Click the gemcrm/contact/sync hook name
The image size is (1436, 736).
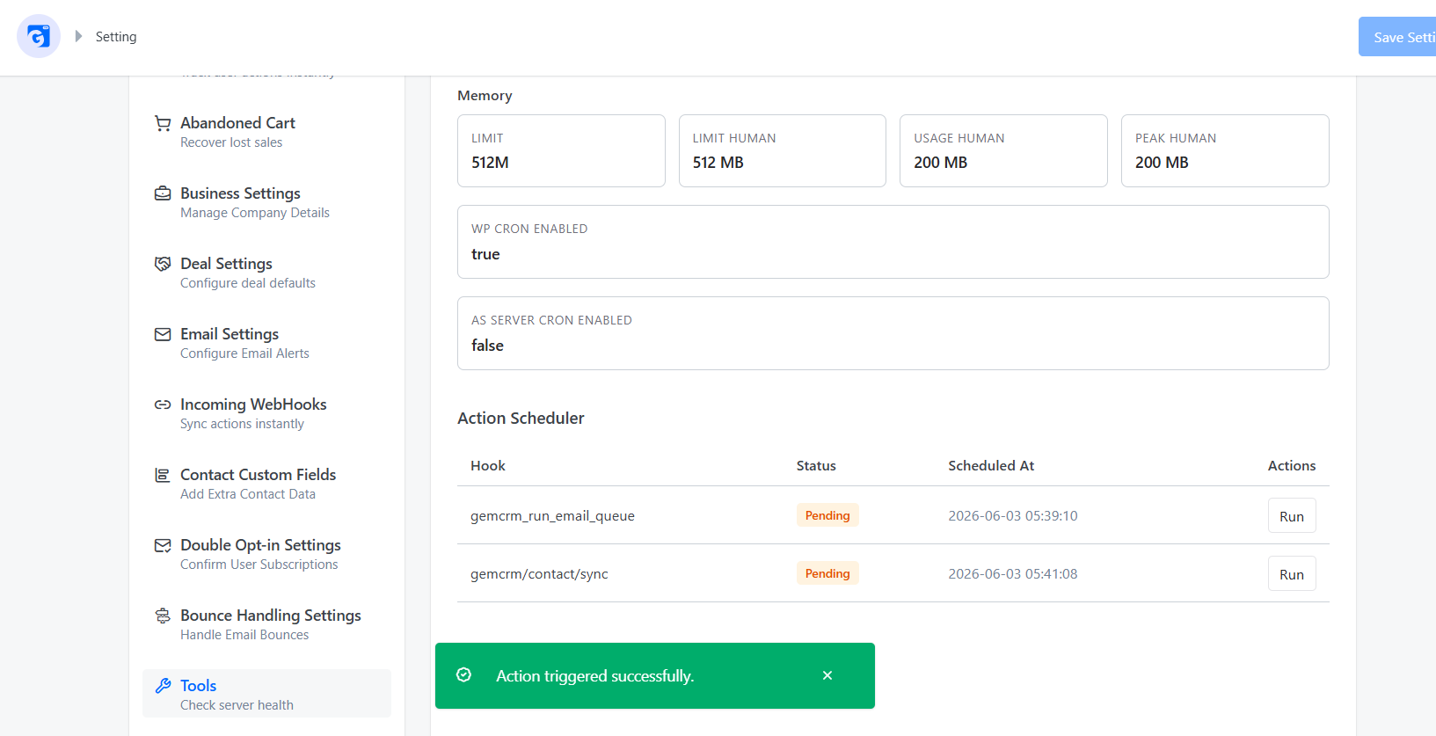[x=539, y=574]
